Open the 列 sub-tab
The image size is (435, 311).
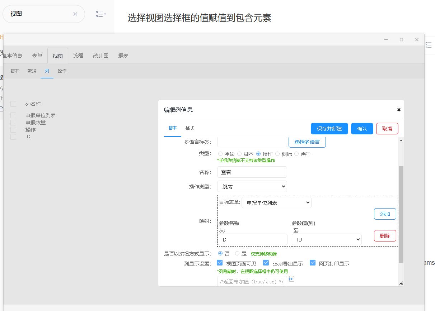tap(47, 71)
